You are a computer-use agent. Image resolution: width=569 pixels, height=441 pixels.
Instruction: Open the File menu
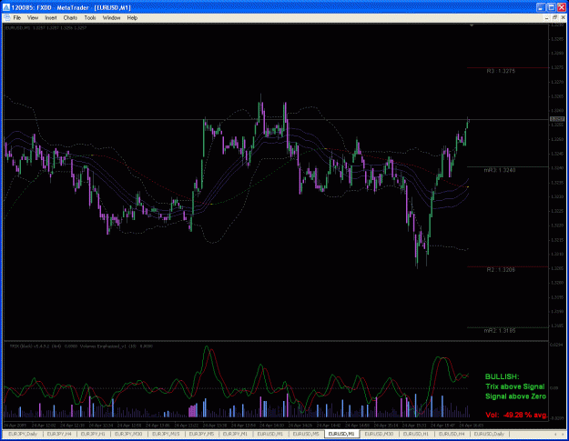pos(17,18)
